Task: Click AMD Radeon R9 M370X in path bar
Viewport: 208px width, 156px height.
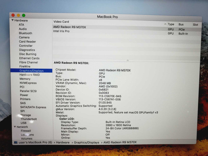Action: (x=120, y=142)
